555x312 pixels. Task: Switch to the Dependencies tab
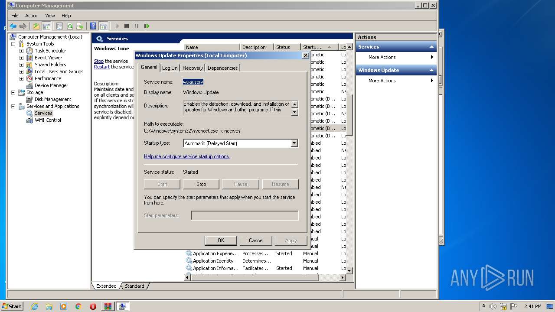(222, 68)
